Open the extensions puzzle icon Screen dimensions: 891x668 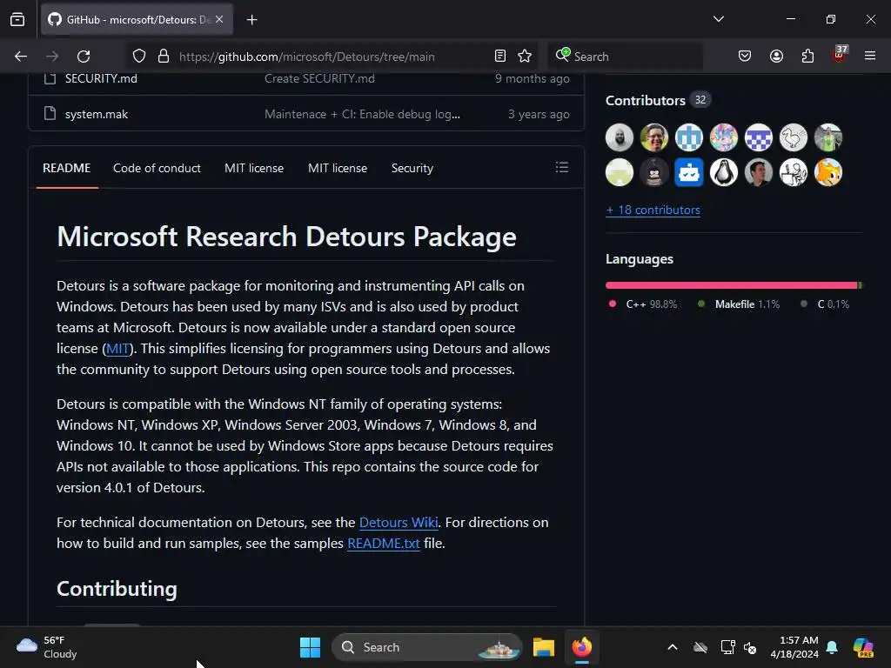pyautogui.click(x=807, y=57)
